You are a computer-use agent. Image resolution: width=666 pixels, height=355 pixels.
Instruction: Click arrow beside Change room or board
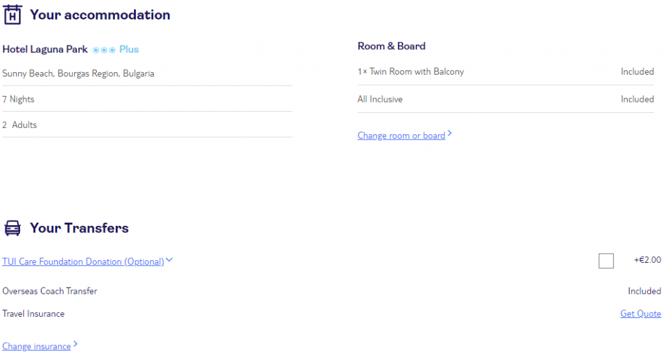click(449, 134)
